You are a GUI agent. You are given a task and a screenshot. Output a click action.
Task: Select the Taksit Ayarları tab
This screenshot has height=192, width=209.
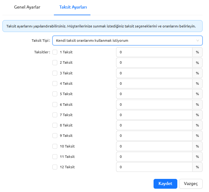(73, 7)
